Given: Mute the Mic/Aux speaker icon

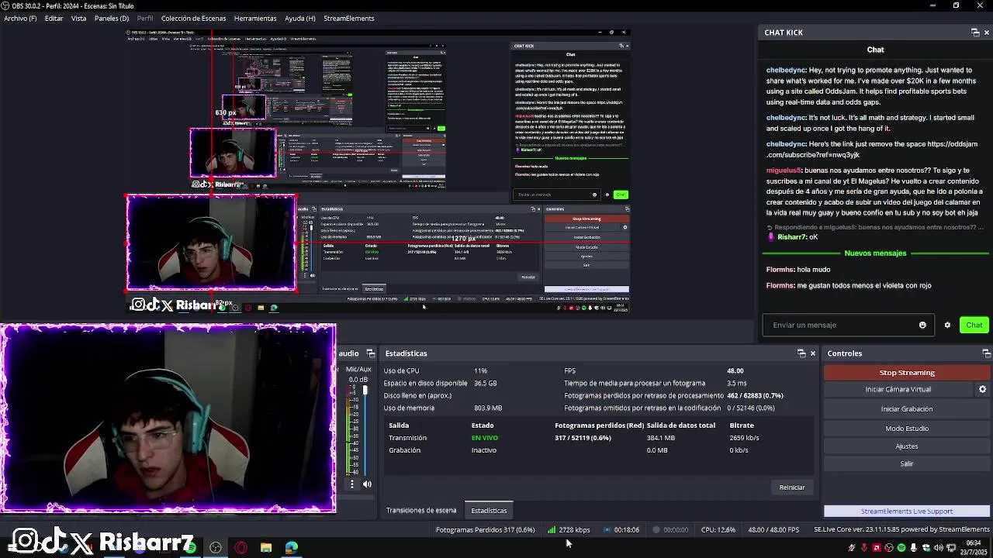Looking at the screenshot, I should 367,484.
